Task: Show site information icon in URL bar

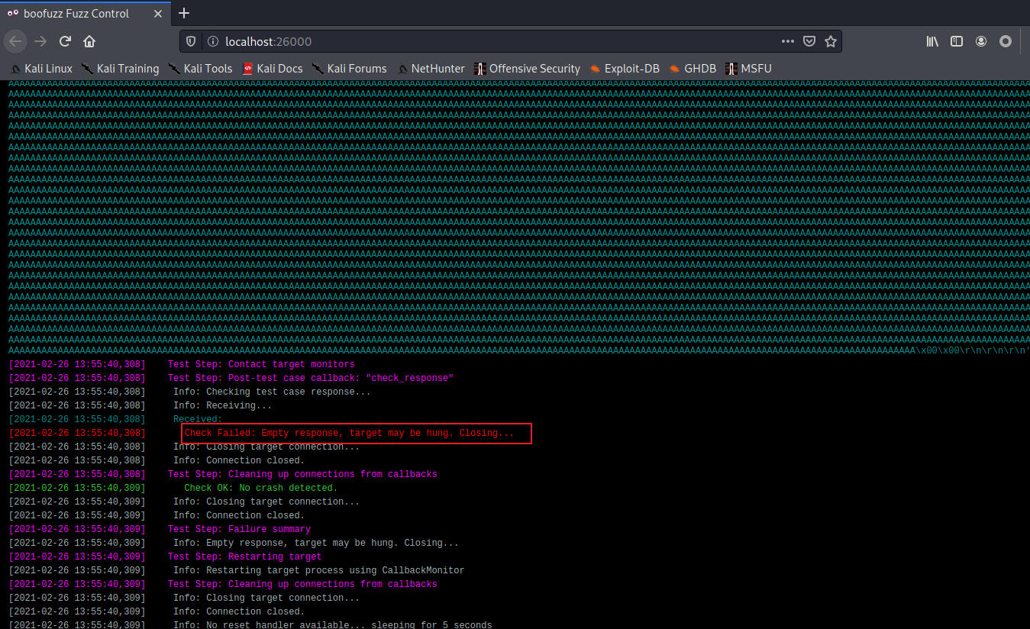Action: (x=213, y=41)
